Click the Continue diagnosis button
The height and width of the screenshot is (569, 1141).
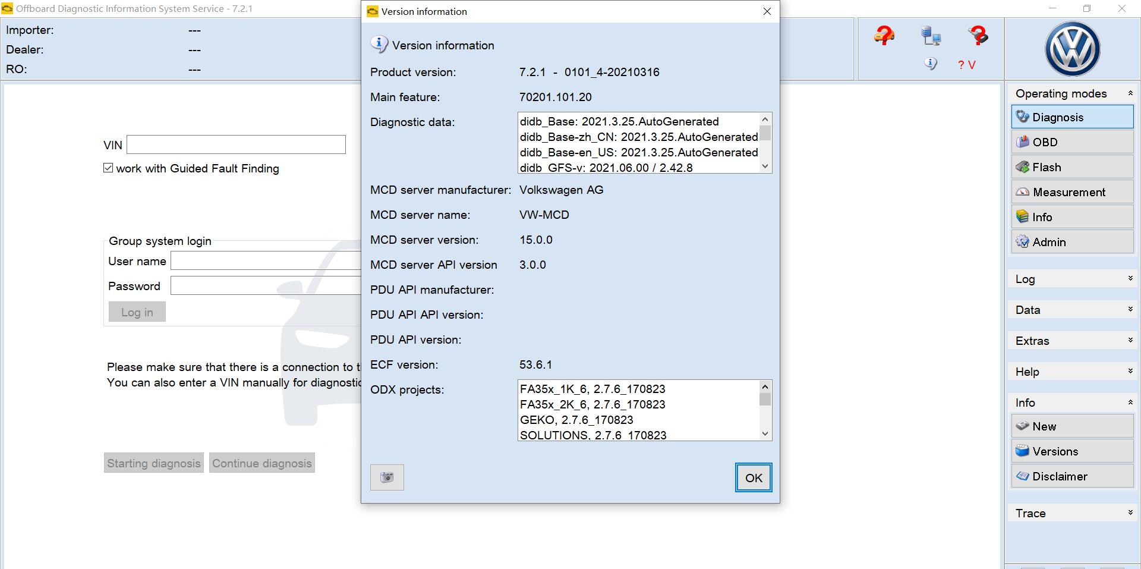[x=262, y=463]
